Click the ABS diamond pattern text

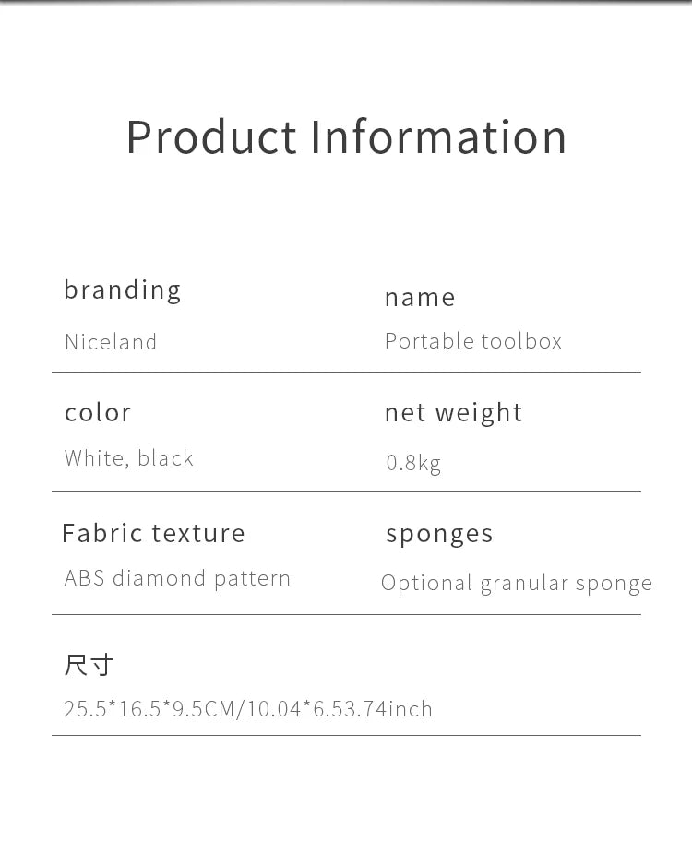pyautogui.click(x=177, y=579)
